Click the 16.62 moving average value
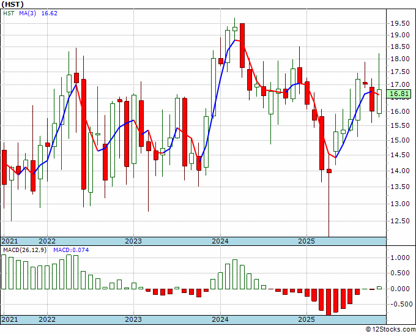The image size is (416, 334). (49, 13)
